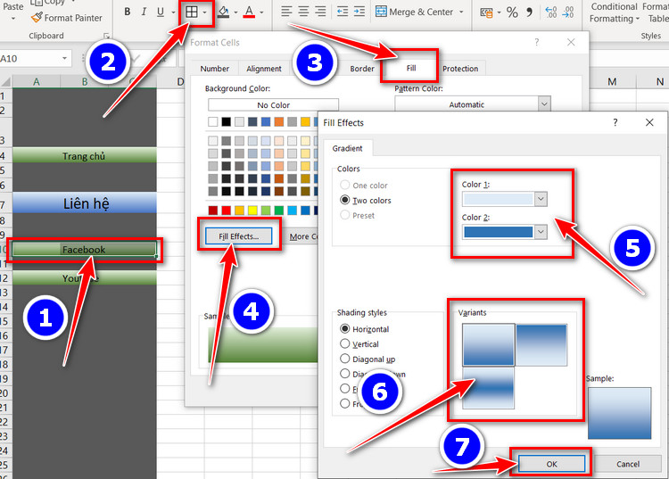Open Help in Format Cells dialog
669x479 pixels.
537,42
